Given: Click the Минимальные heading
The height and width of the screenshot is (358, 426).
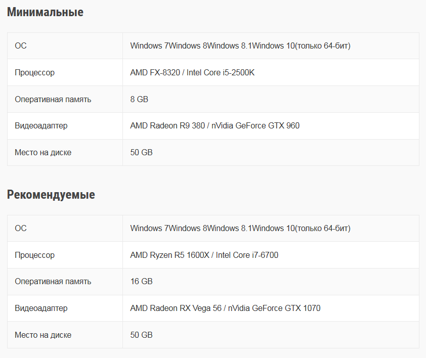Looking at the screenshot, I should click(x=45, y=12).
